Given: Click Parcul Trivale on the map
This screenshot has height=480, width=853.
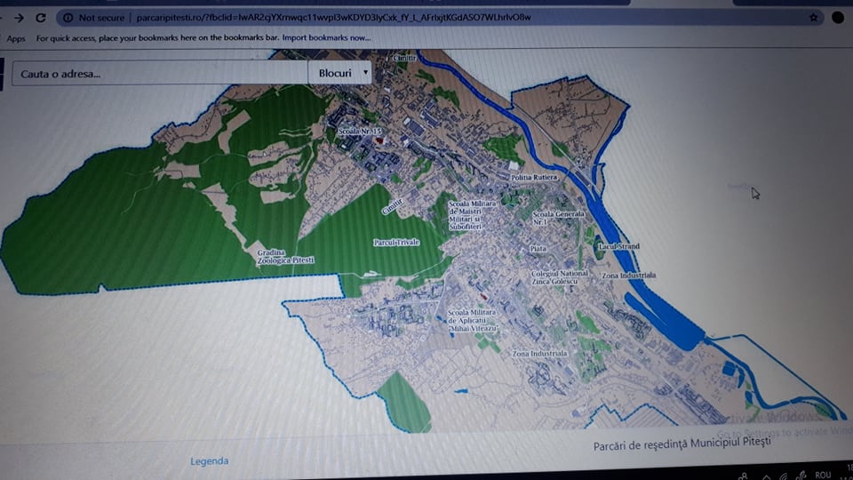Looking at the screenshot, I should [396, 242].
